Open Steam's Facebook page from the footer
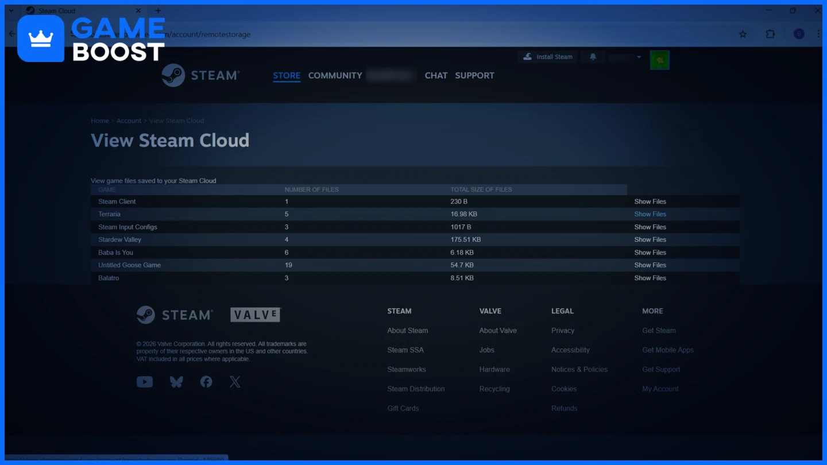The height and width of the screenshot is (465, 827). 206,381
